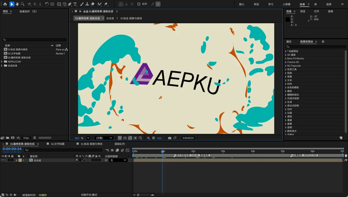Toggle the Region of Interest button
348x197 pixels.
(x=135, y=138)
